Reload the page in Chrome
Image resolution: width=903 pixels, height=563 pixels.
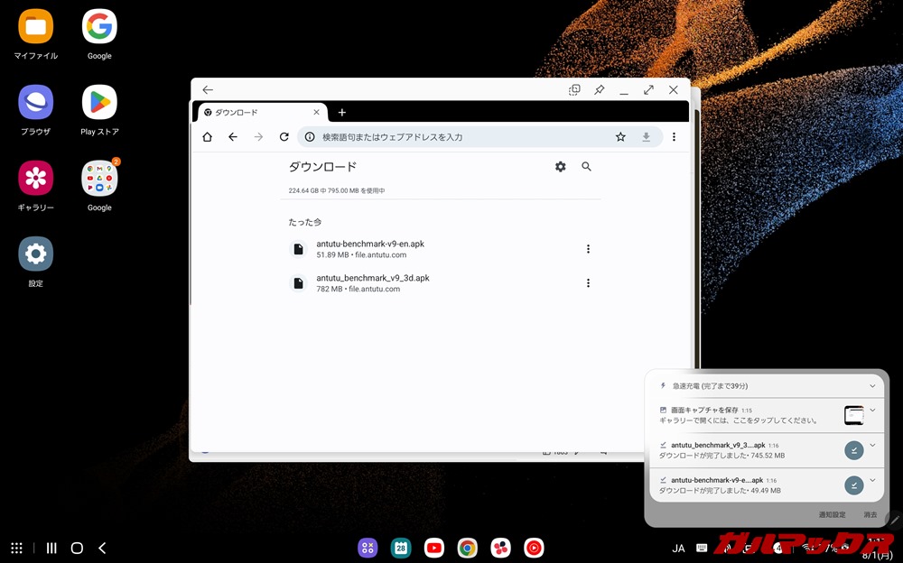point(284,137)
